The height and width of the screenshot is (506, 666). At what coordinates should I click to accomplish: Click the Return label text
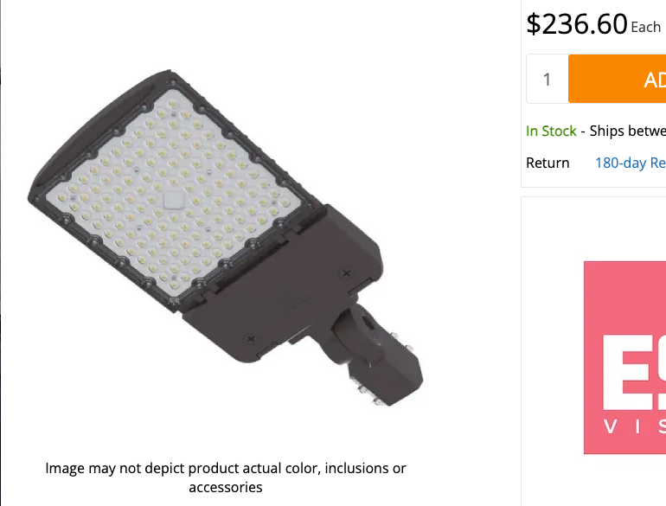tap(548, 163)
